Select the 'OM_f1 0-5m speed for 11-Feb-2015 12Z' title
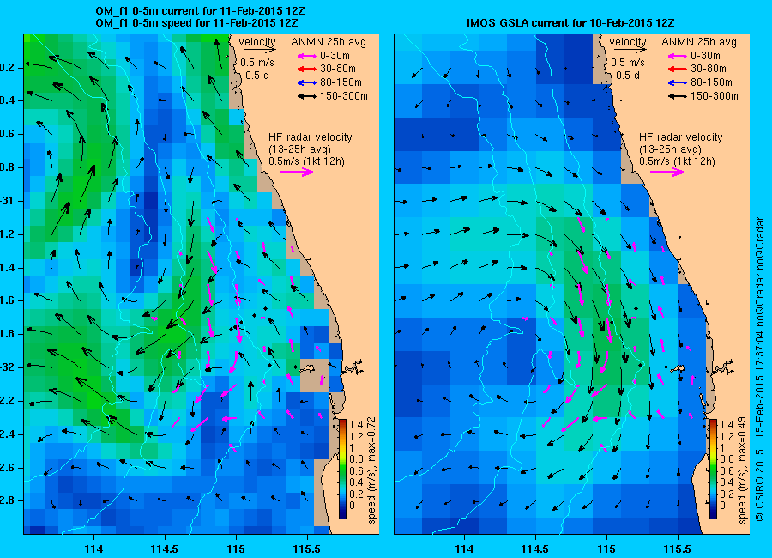The image size is (772, 558). [x=196, y=23]
